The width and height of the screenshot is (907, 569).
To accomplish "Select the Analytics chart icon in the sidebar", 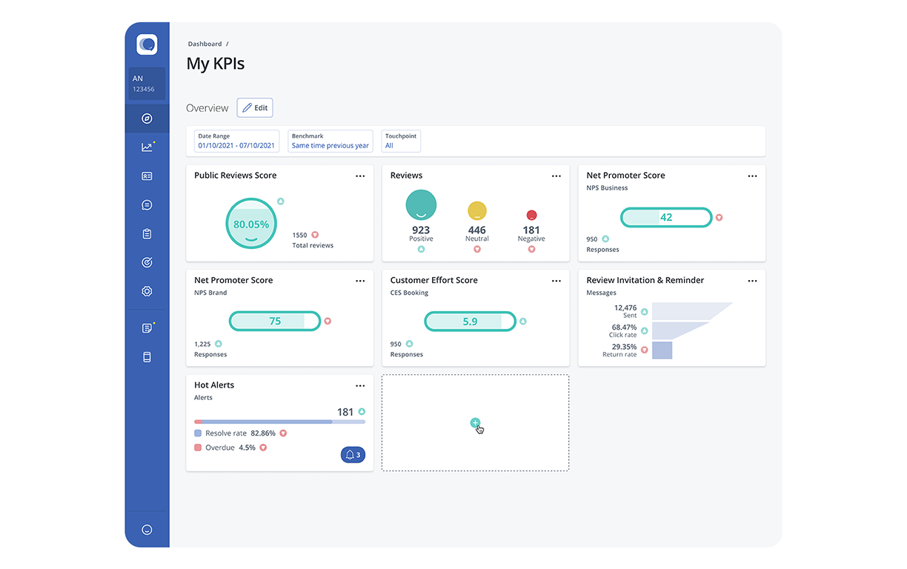I will [147, 147].
